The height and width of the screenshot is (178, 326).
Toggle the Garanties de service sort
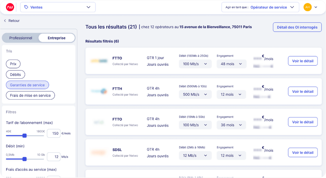(x=27, y=85)
